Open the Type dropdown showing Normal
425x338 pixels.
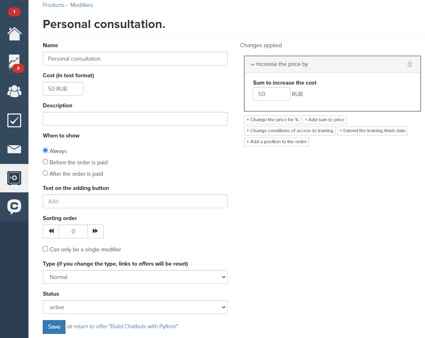coord(135,277)
